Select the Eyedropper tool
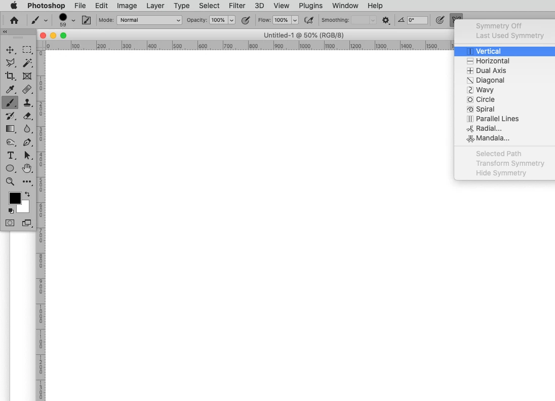The height and width of the screenshot is (401, 555). pos(10,89)
